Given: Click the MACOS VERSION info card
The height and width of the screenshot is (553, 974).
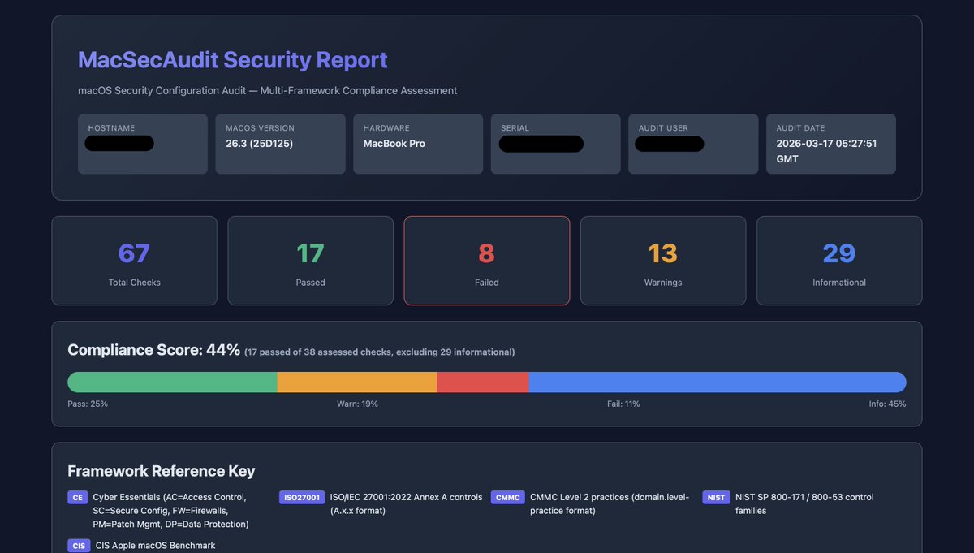Looking at the screenshot, I should coord(280,144).
